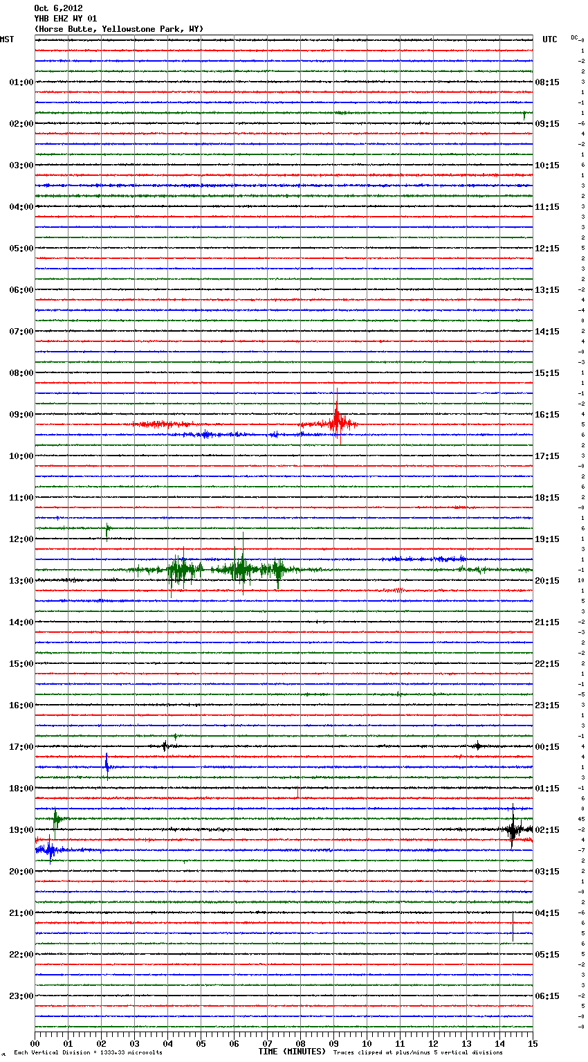Screen dimensions: 588x1062
Task: Select the 23:00 MST time label
Action: coord(21,996)
